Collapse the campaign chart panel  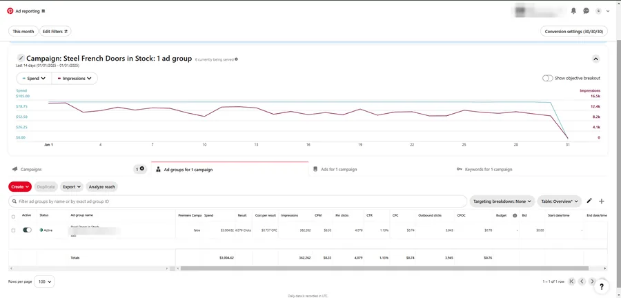[x=595, y=59]
